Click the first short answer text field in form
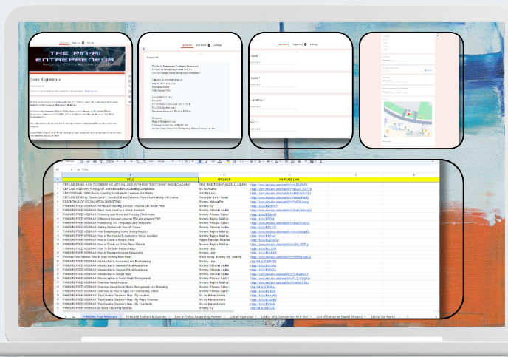508x357 pixels. pos(274,62)
